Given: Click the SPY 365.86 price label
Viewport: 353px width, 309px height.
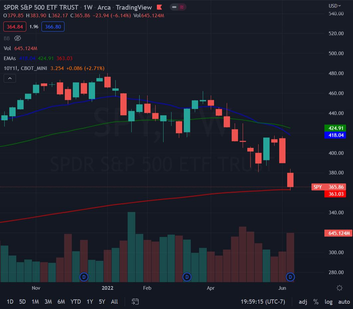Looking at the screenshot, I should [329, 187].
